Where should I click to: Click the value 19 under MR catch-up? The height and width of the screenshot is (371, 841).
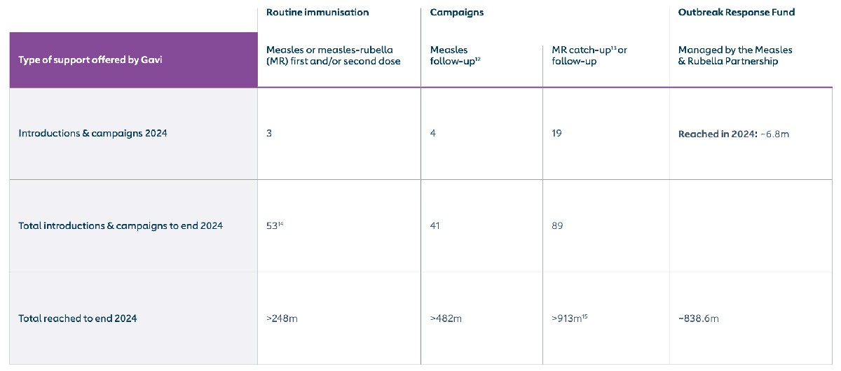(556, 133)
